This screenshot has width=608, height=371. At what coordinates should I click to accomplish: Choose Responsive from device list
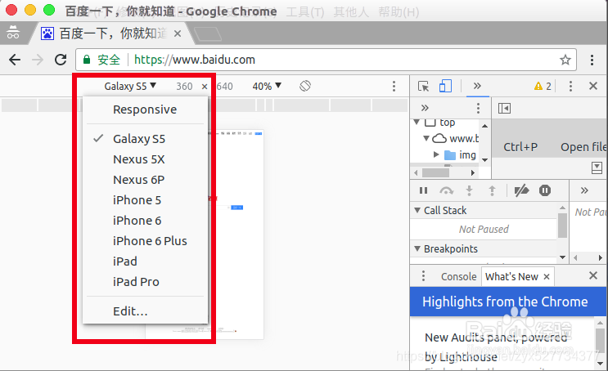(145, 110)
